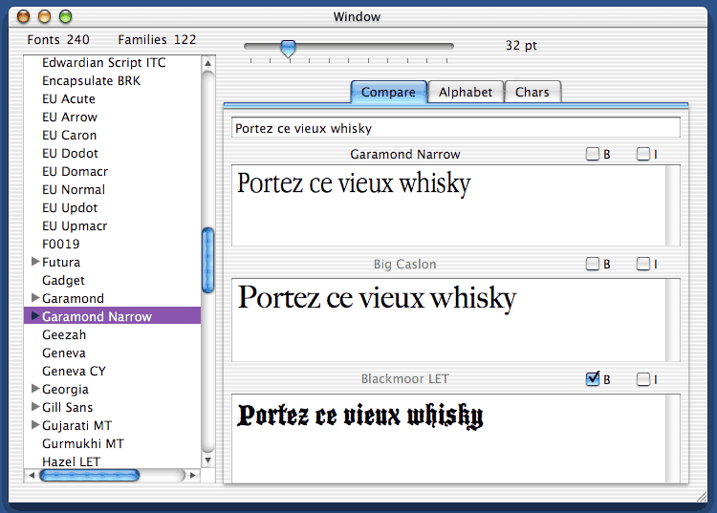Select EU Caron in font list
This screenshot has height=513, width=717.
pos(69,136)
